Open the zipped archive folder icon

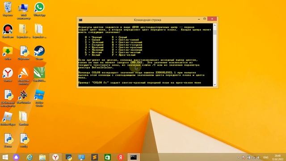[x=23, y=31]
